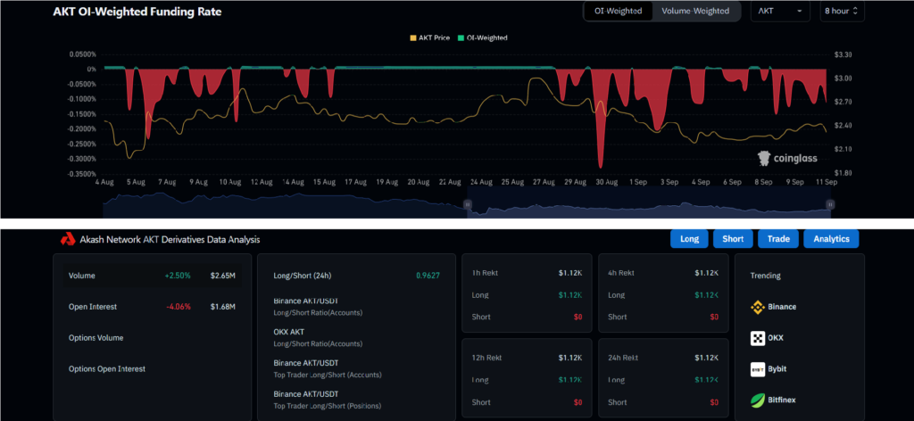Open the AKT coin dropdown
Image resolution: width=914 pixels, height=421 pixels.
[x=780, y=11]
